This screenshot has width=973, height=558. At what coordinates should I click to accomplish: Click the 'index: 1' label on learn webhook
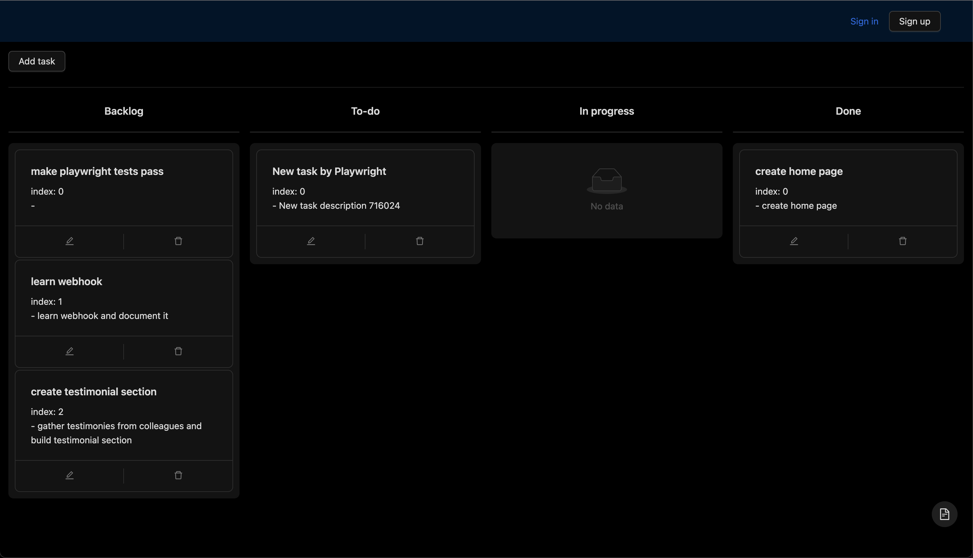[x=46, y=302]
